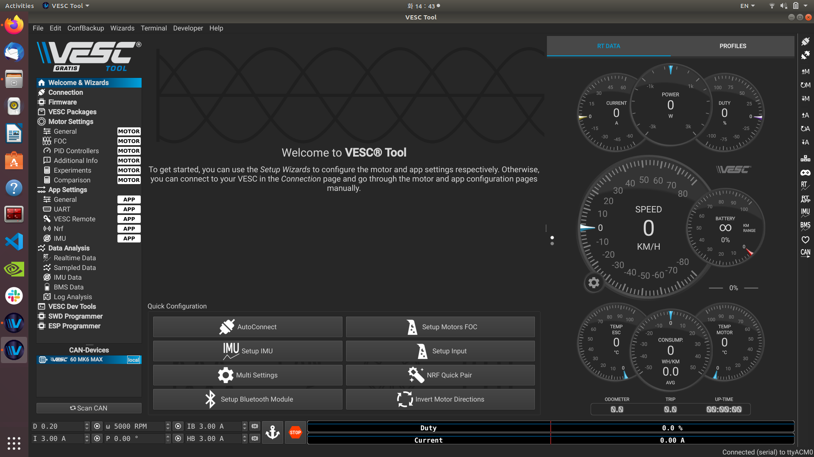
Task: Open Setup Input wizard
Action: (x=440, y=351)
